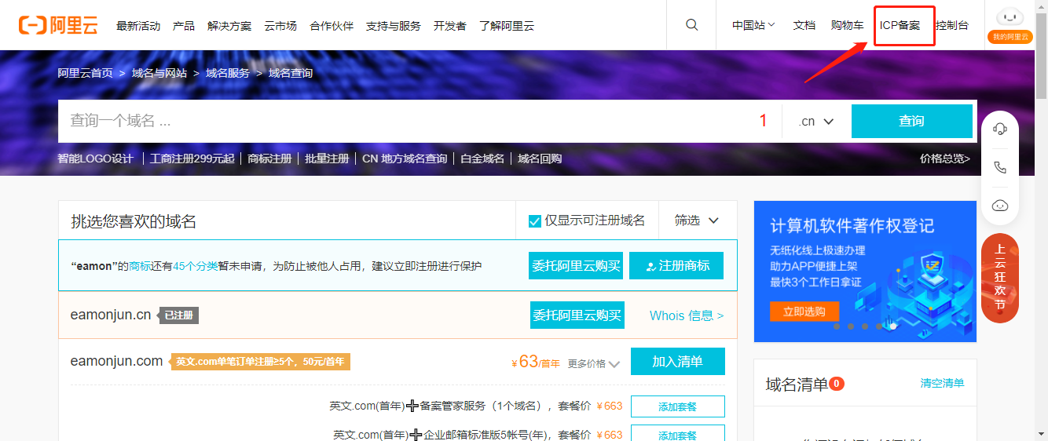The height and width of the screenshot is (441, 1048).
Task: Click the 注册商标 button
Action: (x=676, y=266)
